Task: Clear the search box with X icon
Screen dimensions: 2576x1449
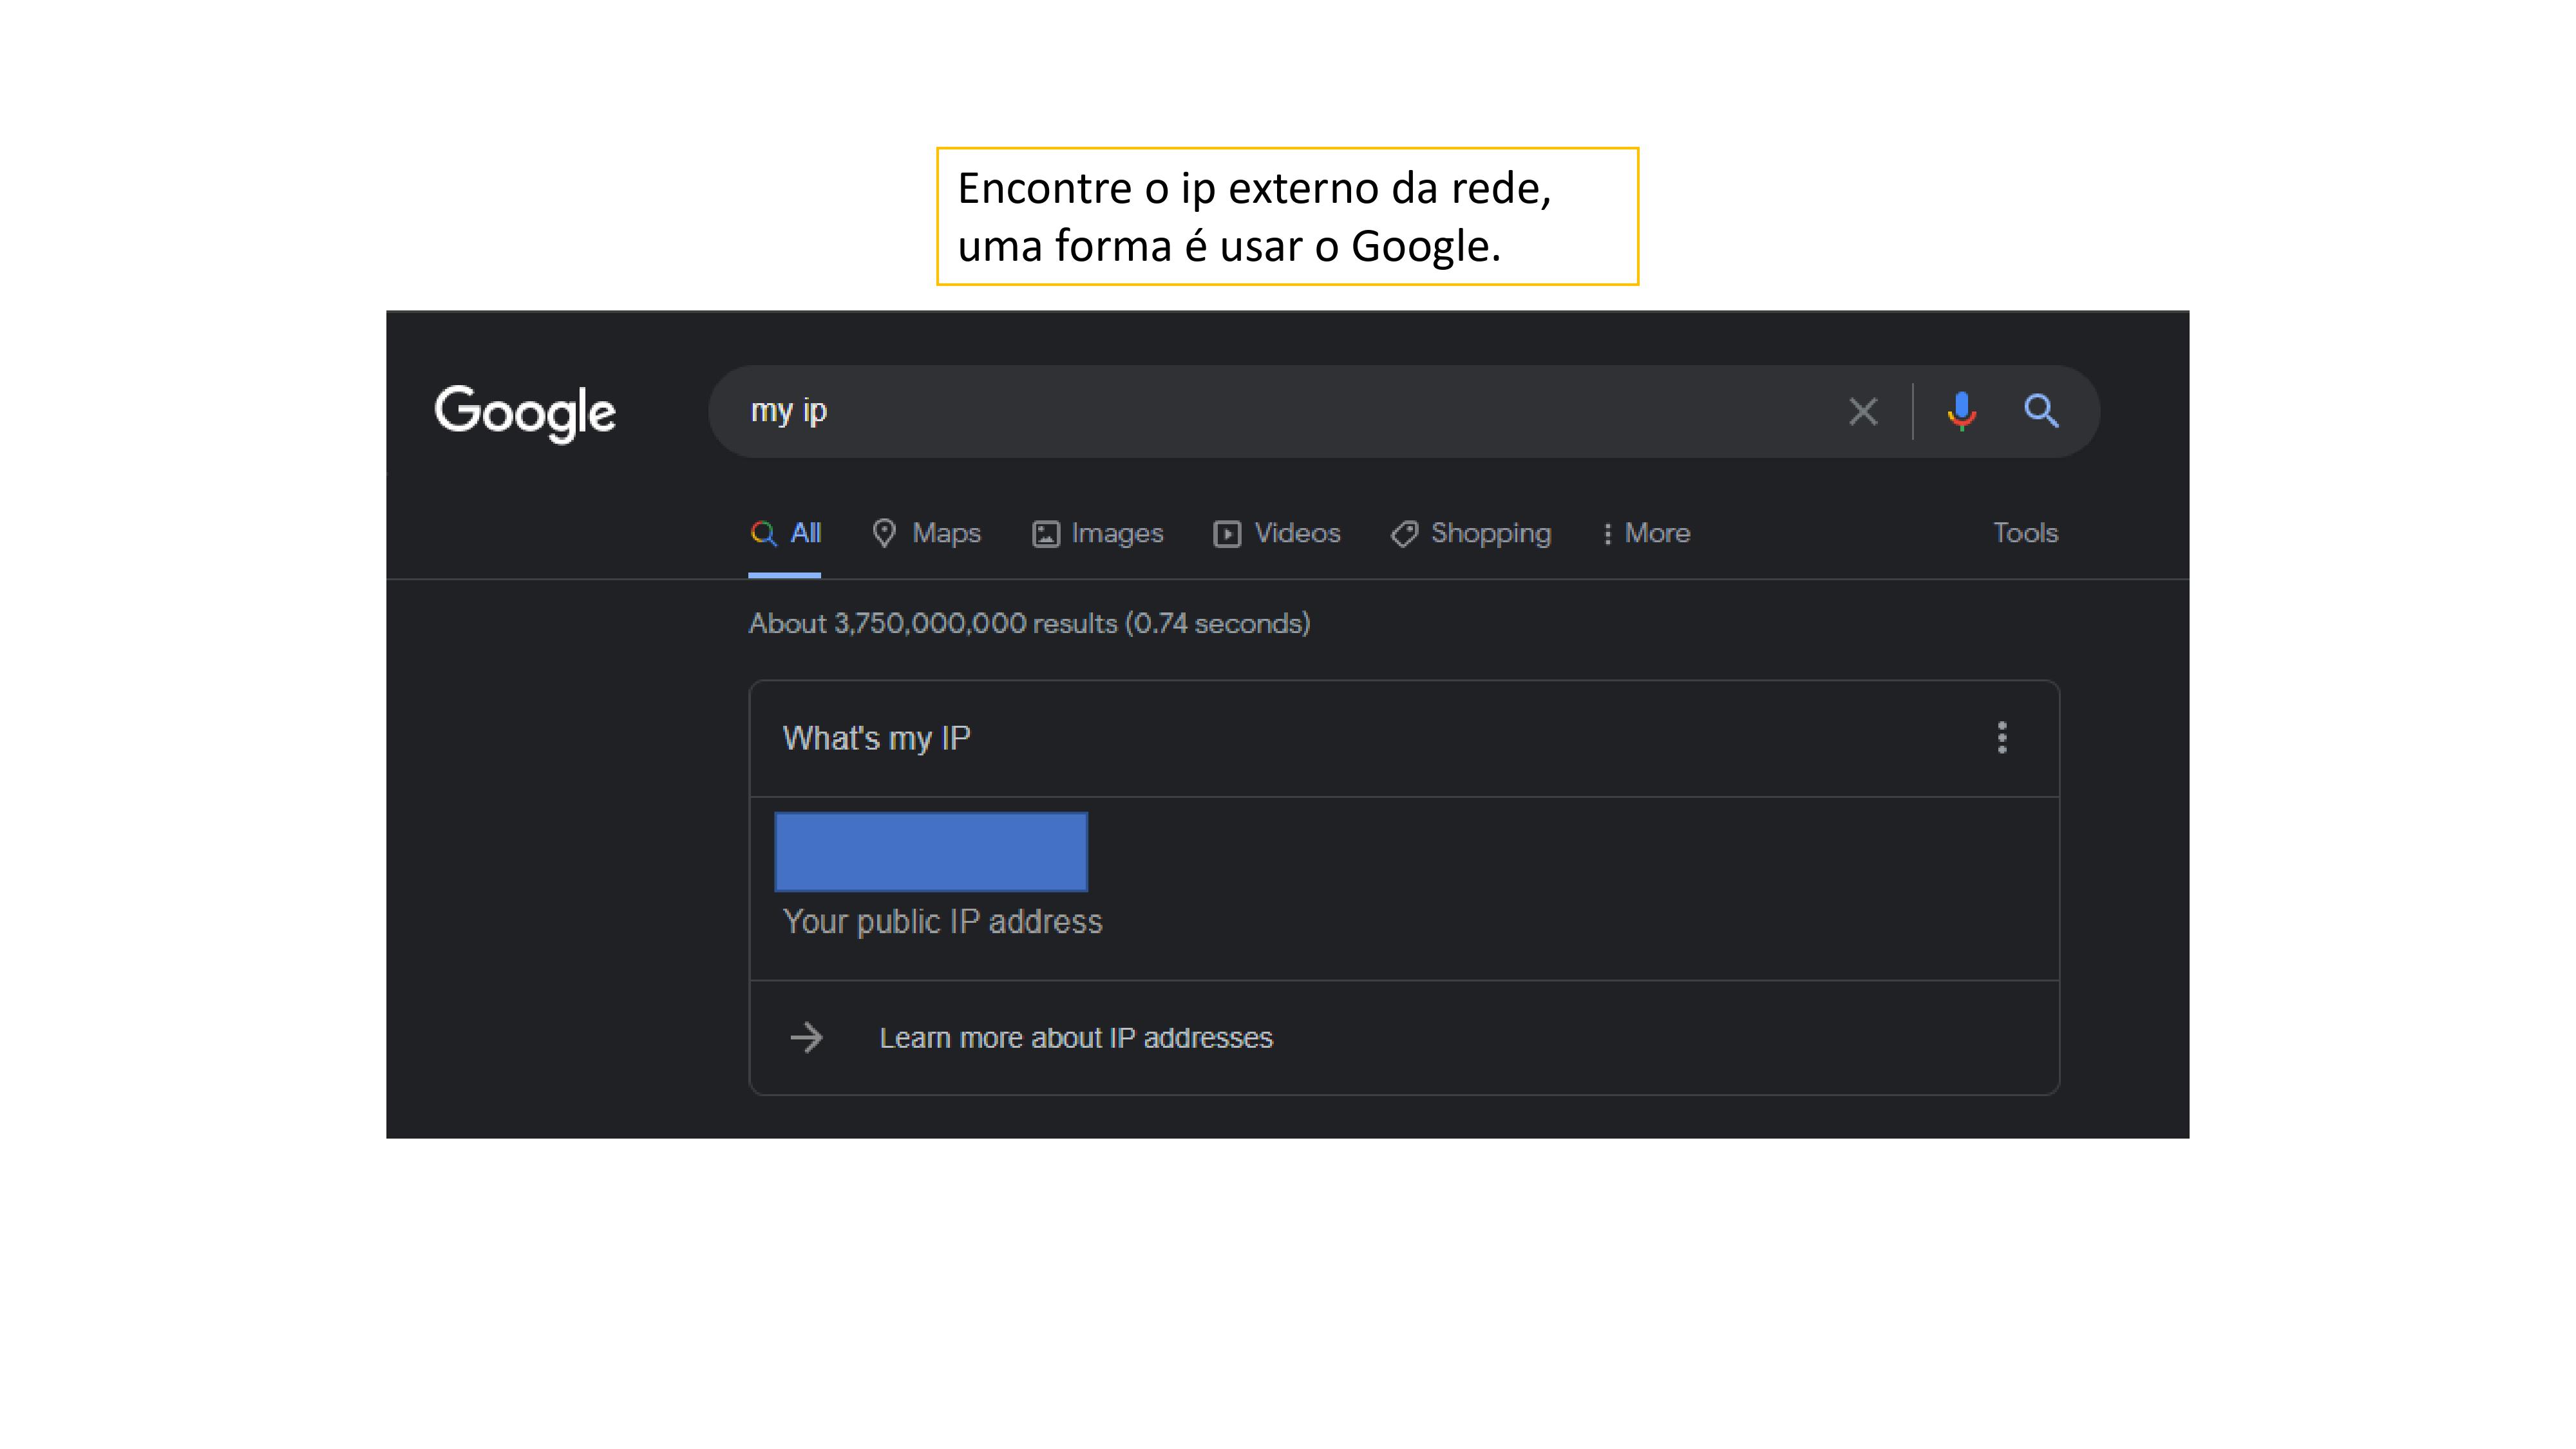Action: 1862,412
